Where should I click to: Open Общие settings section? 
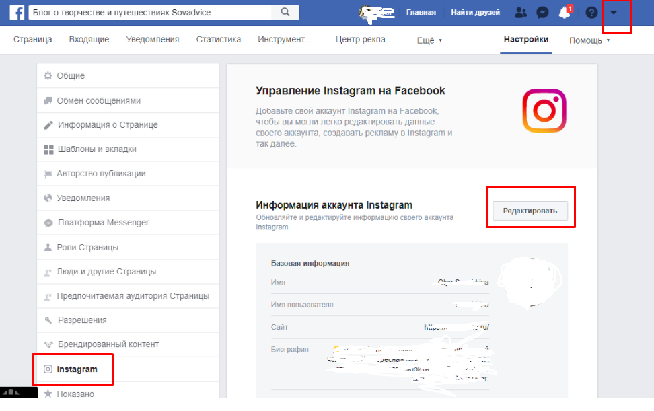(x=128, y=75)
